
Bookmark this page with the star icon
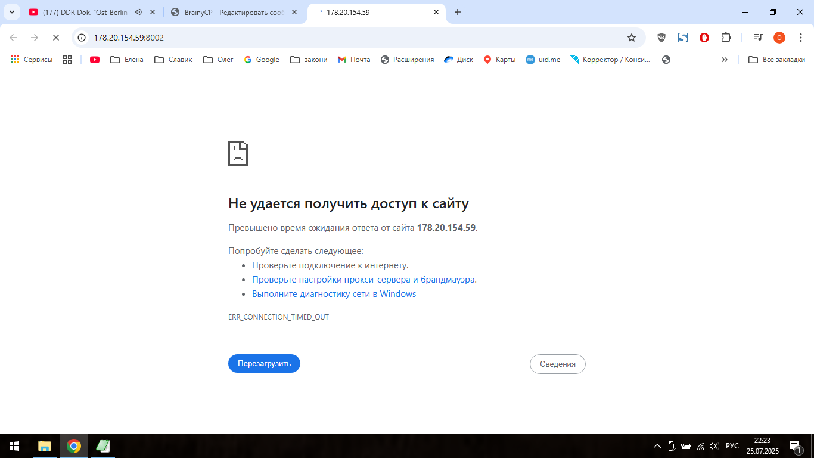632,38
